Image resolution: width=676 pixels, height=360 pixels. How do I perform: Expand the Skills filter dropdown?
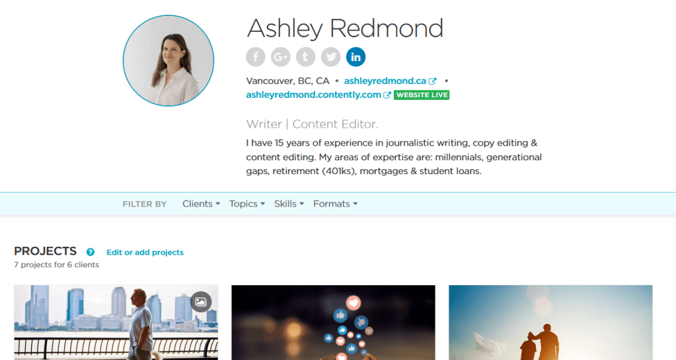pos(289,204)
